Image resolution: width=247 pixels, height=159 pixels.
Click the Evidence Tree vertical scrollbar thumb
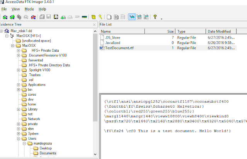click(95, 77)
